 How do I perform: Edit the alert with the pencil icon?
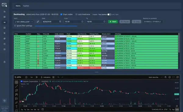click(x=38, y=22)
